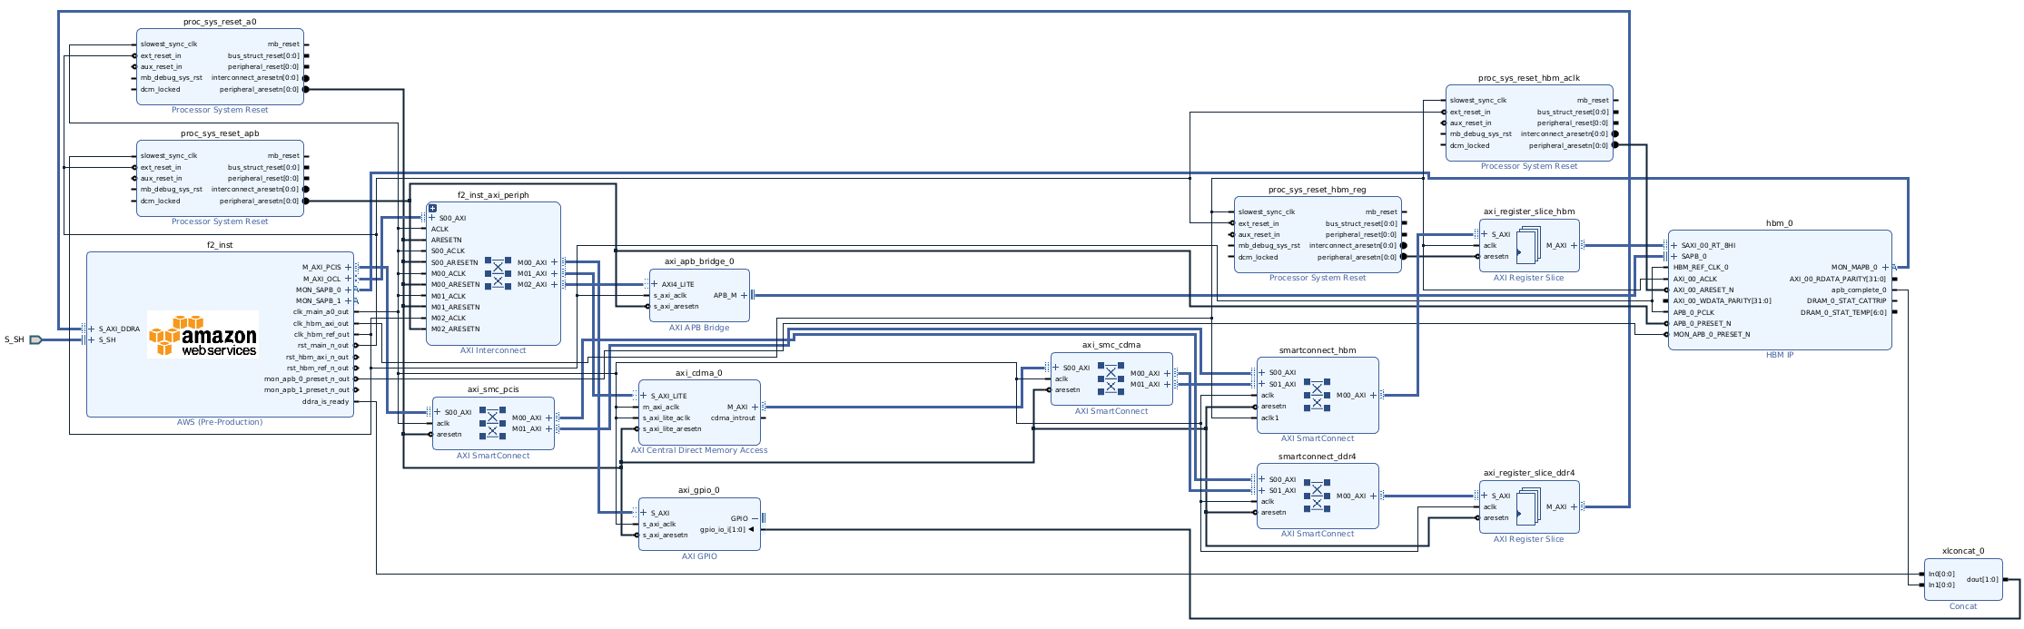
Task: Click the crossbar icon in f2_inst_axi_periph
Action: coord(497,273)
